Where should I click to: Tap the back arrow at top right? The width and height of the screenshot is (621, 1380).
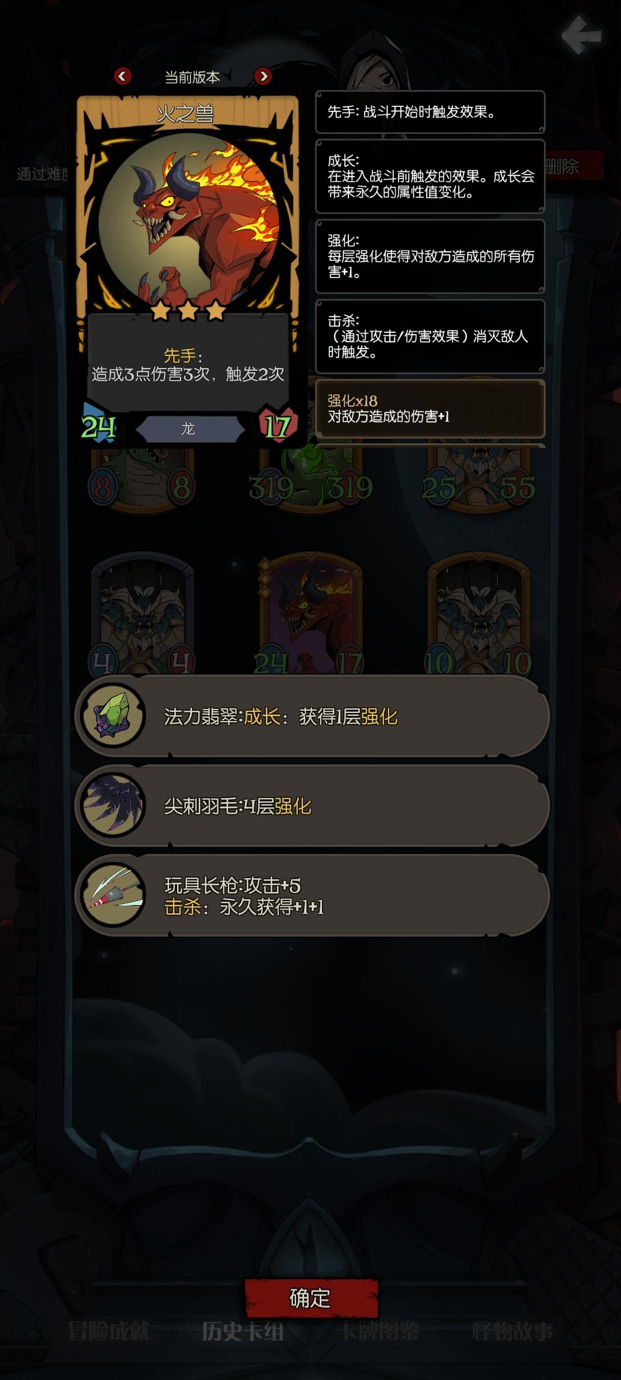tap(581, 36)
